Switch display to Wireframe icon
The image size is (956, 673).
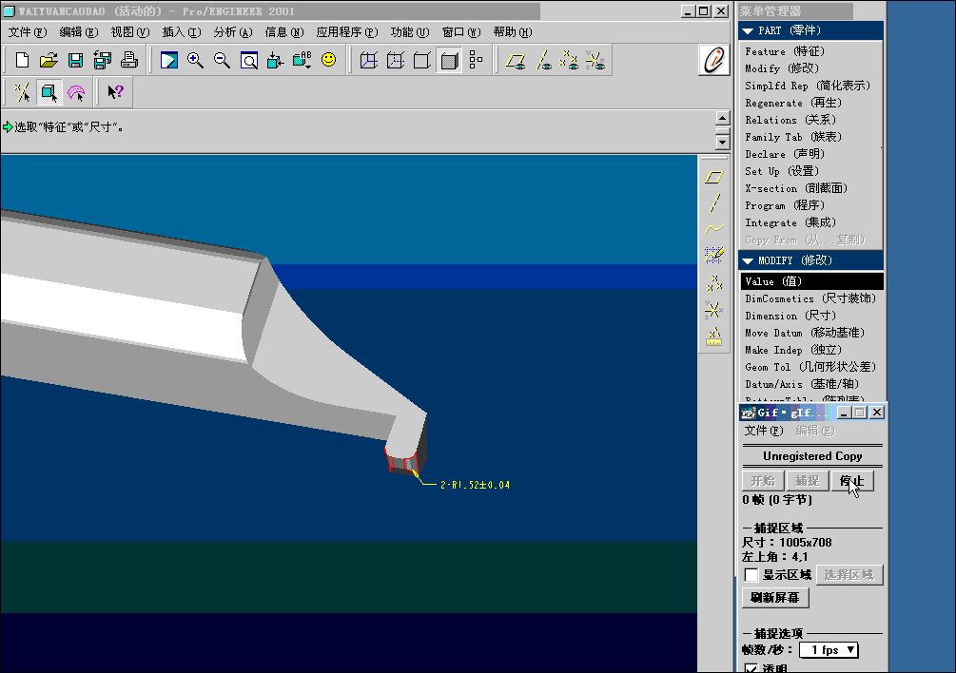coord(369,60)
